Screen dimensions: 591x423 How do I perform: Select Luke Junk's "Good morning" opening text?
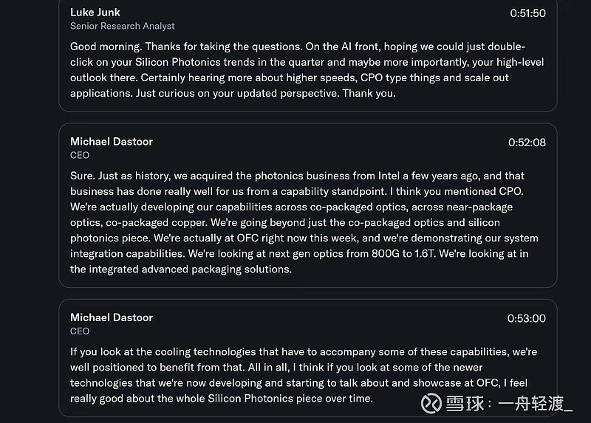point(106,46)
